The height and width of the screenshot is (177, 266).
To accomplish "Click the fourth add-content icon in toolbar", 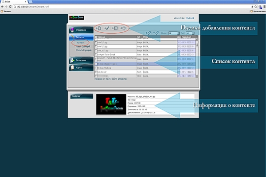I will coord(123,28).
